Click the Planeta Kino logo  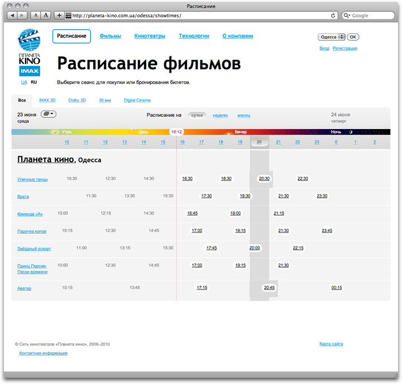tap(30, 53)
